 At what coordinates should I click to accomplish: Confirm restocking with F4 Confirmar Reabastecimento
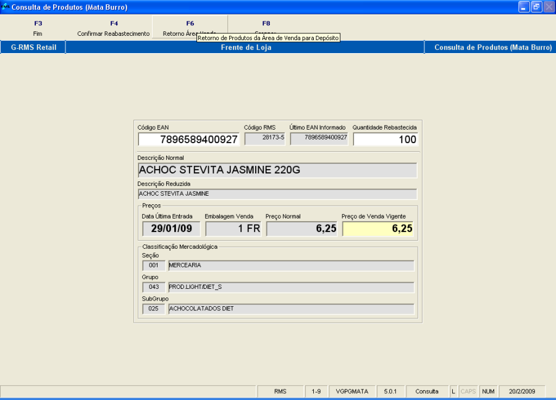pyautogui.click(x=114, y=28)
